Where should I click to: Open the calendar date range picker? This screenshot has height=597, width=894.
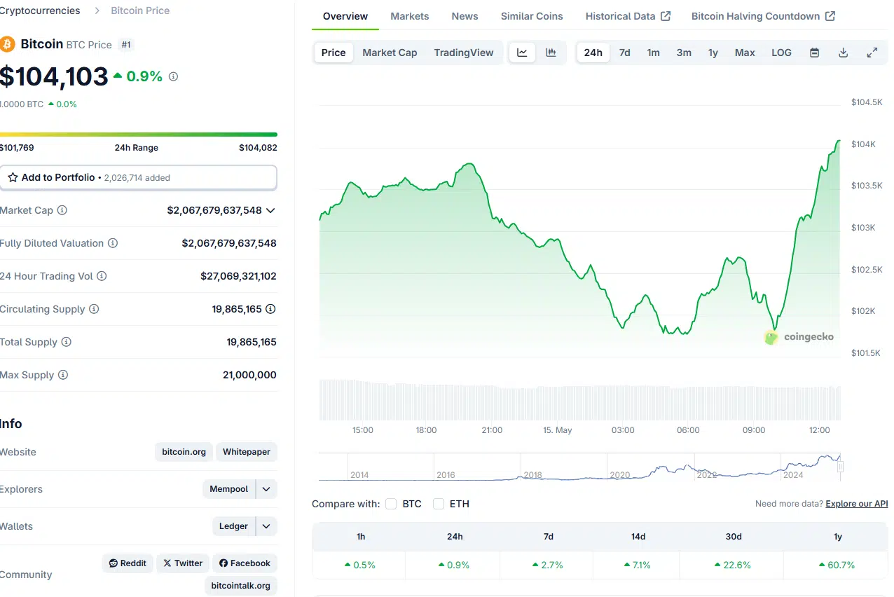coord(814,53)
